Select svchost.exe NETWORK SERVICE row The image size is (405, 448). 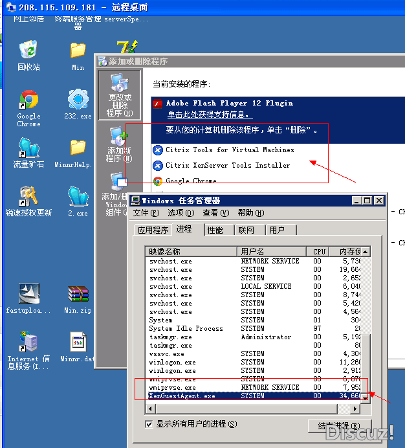(x=254, y=261)
